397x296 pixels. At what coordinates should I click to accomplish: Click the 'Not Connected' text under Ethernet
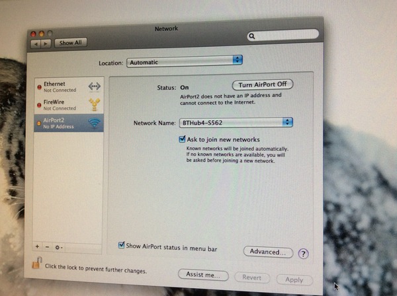click(x=60, y=90)
